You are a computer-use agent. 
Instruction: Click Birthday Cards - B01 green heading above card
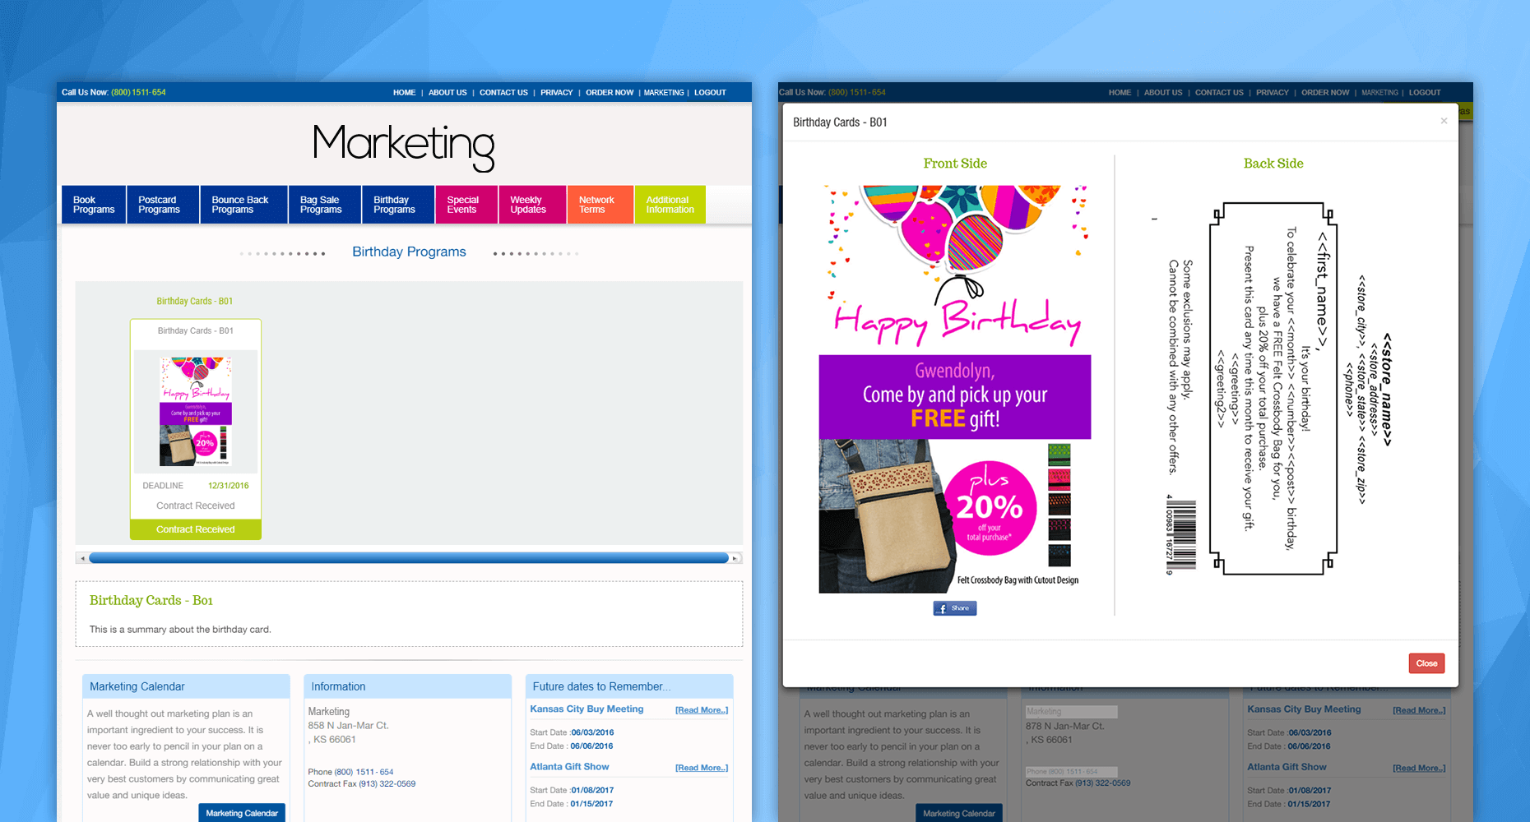pos(195,302)
